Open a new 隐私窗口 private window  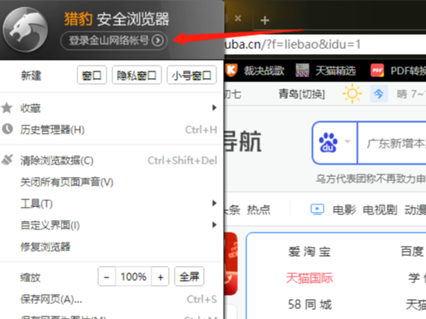[136, 75]
